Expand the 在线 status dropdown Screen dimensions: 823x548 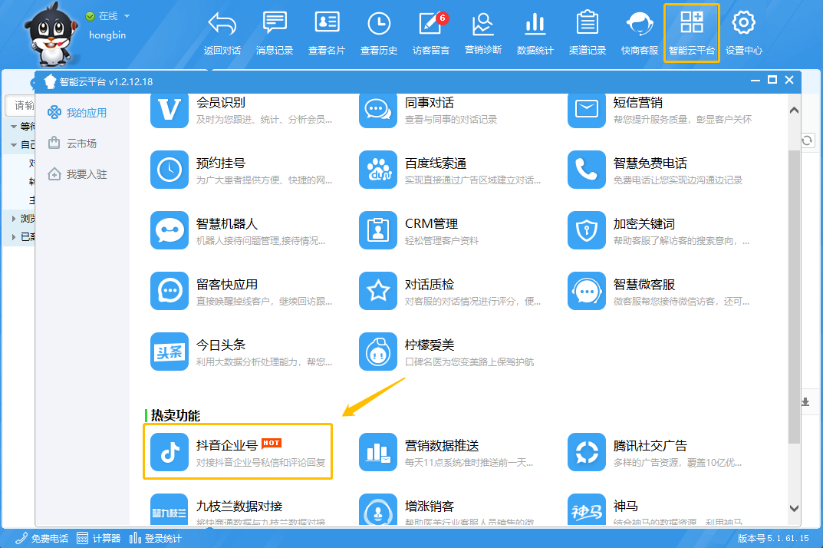pos(127,16)
